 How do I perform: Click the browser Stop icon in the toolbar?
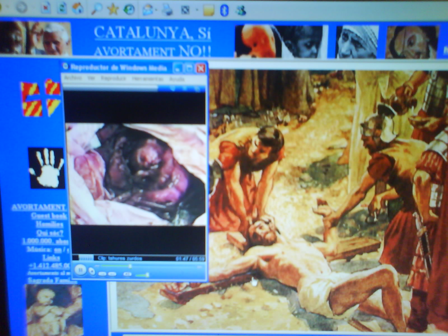coord(45,8)
